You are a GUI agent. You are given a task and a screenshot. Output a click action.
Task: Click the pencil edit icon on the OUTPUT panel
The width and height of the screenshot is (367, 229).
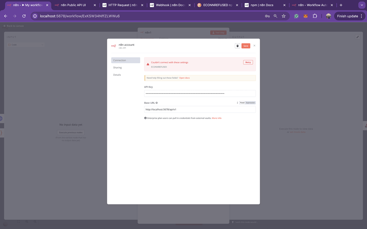357,37
